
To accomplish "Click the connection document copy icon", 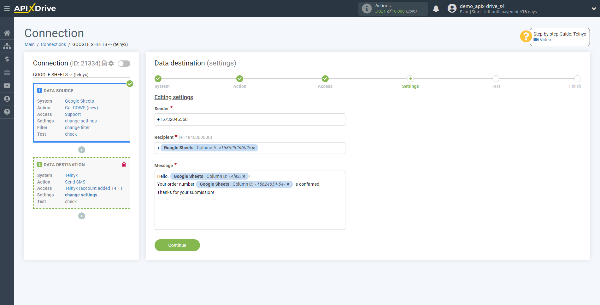I will coord(104,63).
